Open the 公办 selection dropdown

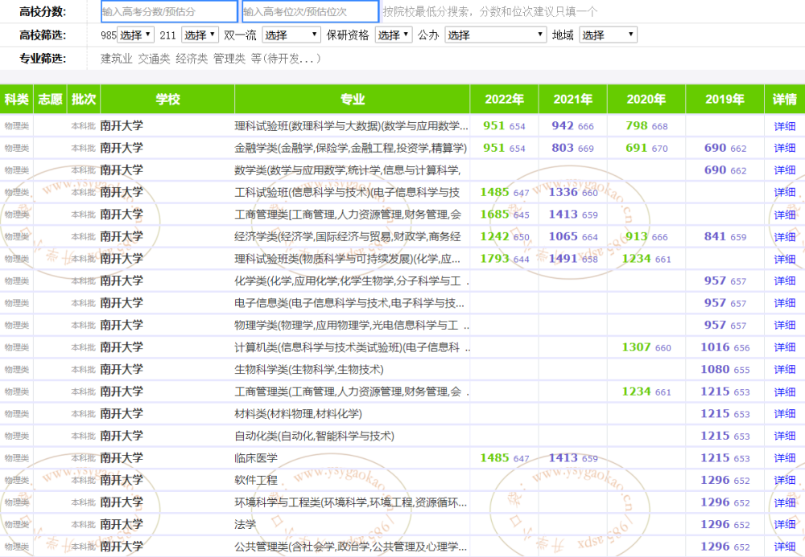pyautogui.click(x=495, y=35)
